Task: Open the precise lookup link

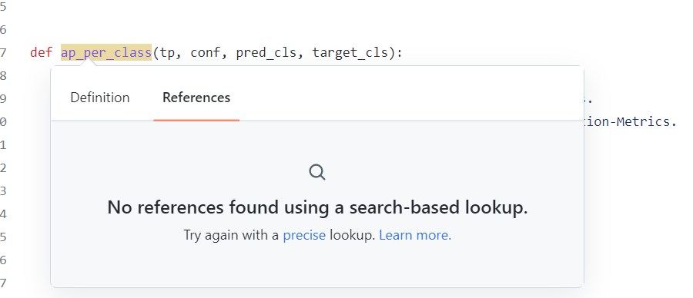Action: click(304, 235)
